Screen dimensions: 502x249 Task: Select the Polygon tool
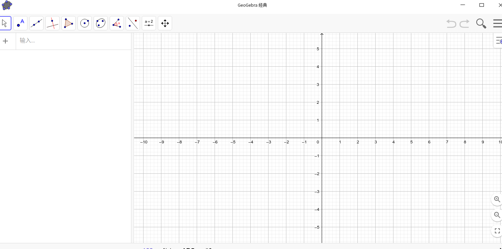click(x=69, y=23)
